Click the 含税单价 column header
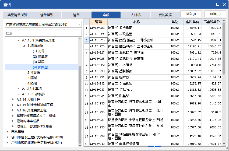The height and width of the screenshot is (151, 229). 193,22
